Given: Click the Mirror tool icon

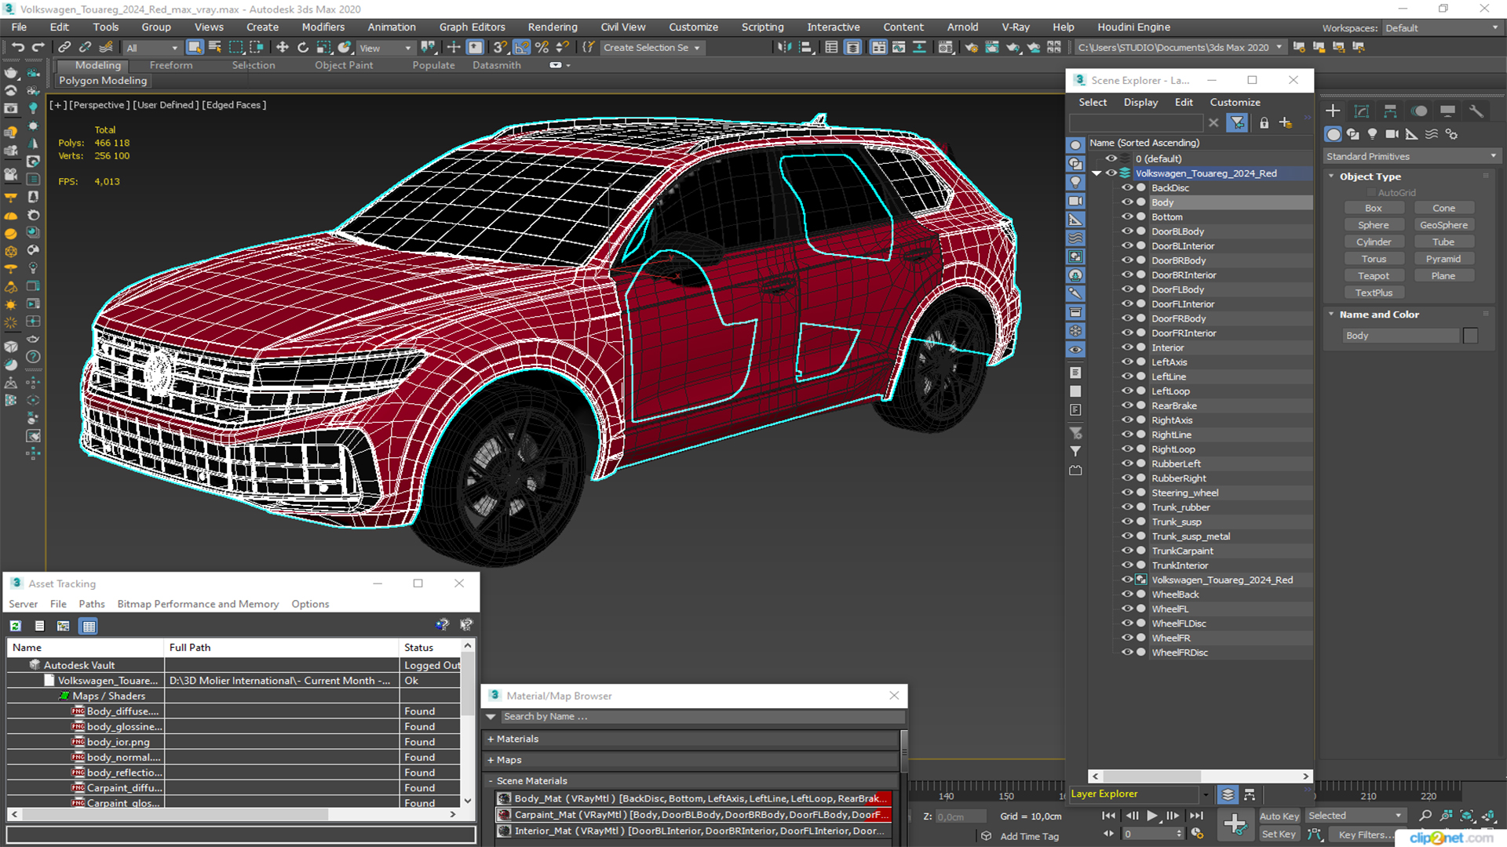Looking at the screenshot, I should click(784, 48).
